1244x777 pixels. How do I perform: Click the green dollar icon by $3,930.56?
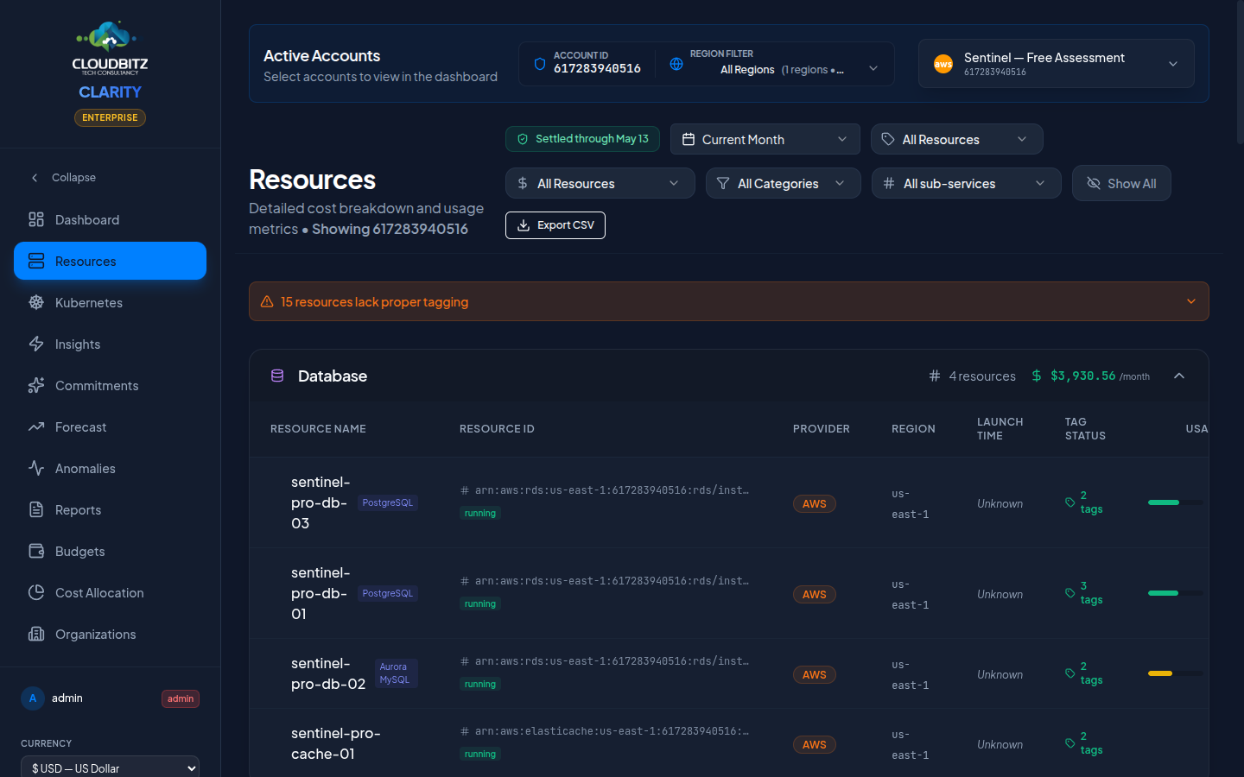point(1037,376)
